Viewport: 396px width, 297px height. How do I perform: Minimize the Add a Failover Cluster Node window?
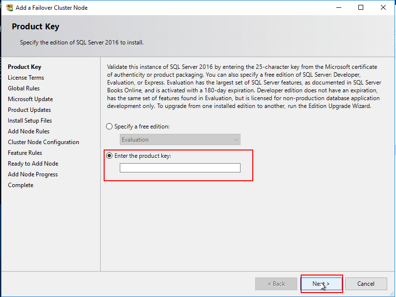(x=339, y=7)
